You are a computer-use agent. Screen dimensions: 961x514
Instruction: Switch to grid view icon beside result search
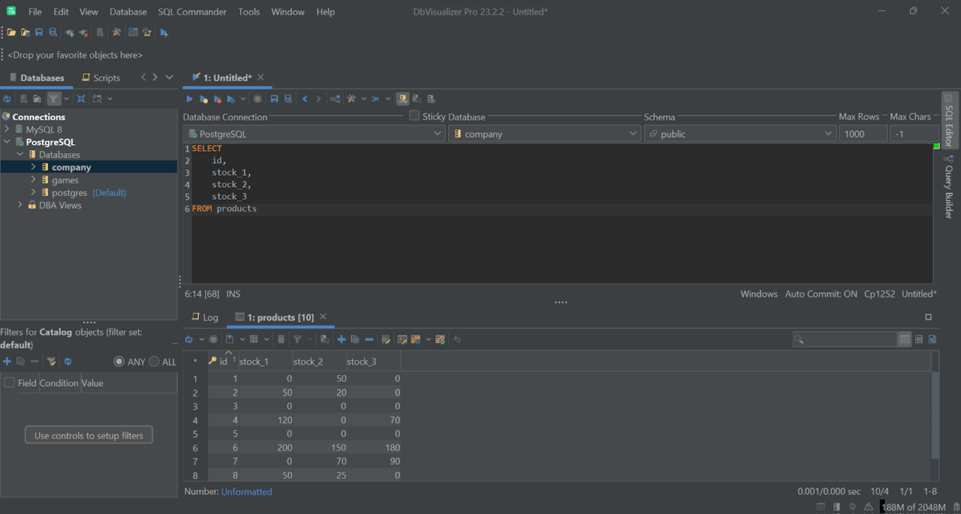(905, 339)
